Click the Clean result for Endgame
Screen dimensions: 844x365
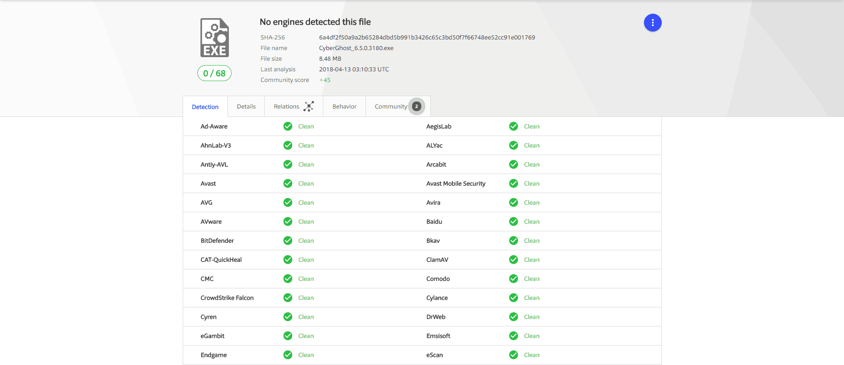tap(306, 355)
